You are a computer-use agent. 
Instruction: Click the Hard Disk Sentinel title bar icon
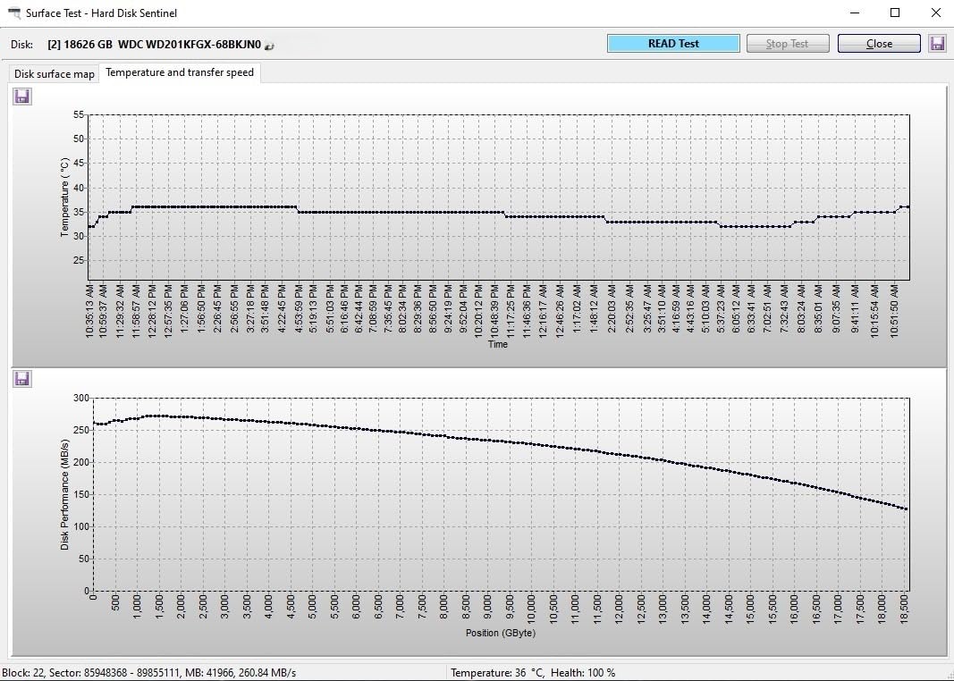pyautogui.click(x=13, y=13)
